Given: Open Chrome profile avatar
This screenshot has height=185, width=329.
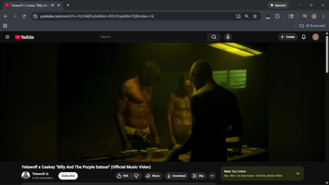Looking at the screenshot, I should click(314, 16).
